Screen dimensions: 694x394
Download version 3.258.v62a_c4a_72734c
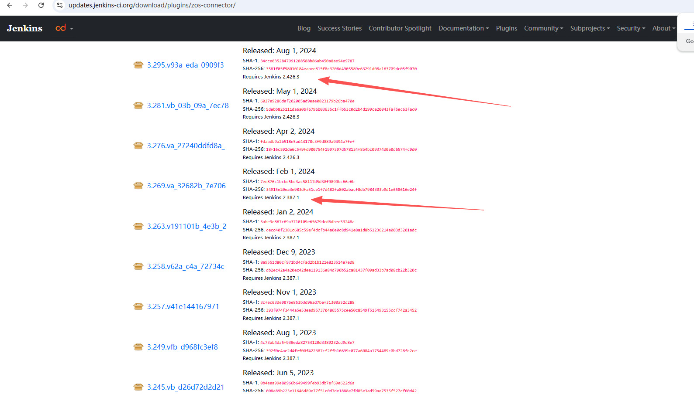186,266
